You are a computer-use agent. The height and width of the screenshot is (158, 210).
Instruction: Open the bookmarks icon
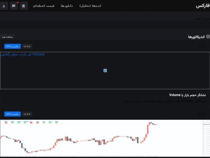[x=23, y=6]
